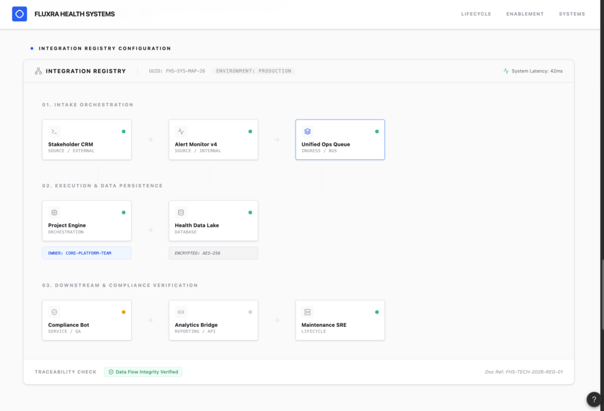604x411 pixels.
Task: Click the page vertical scrollbar thumb
Action: (x=602, y=295)
